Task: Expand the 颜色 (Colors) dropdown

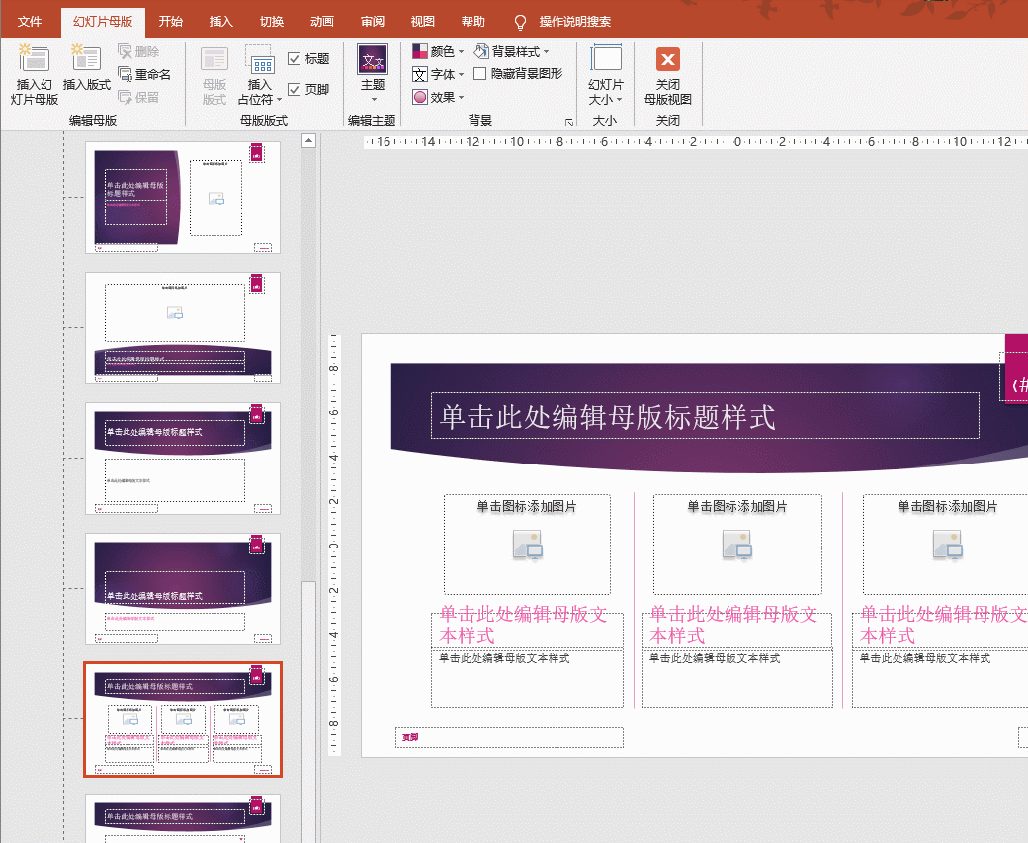Action: tap(438, 51)
